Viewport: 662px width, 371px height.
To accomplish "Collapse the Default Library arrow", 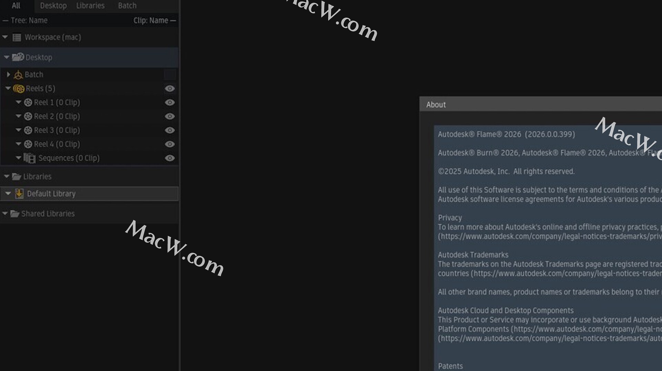I will click(x=8, y=193).
